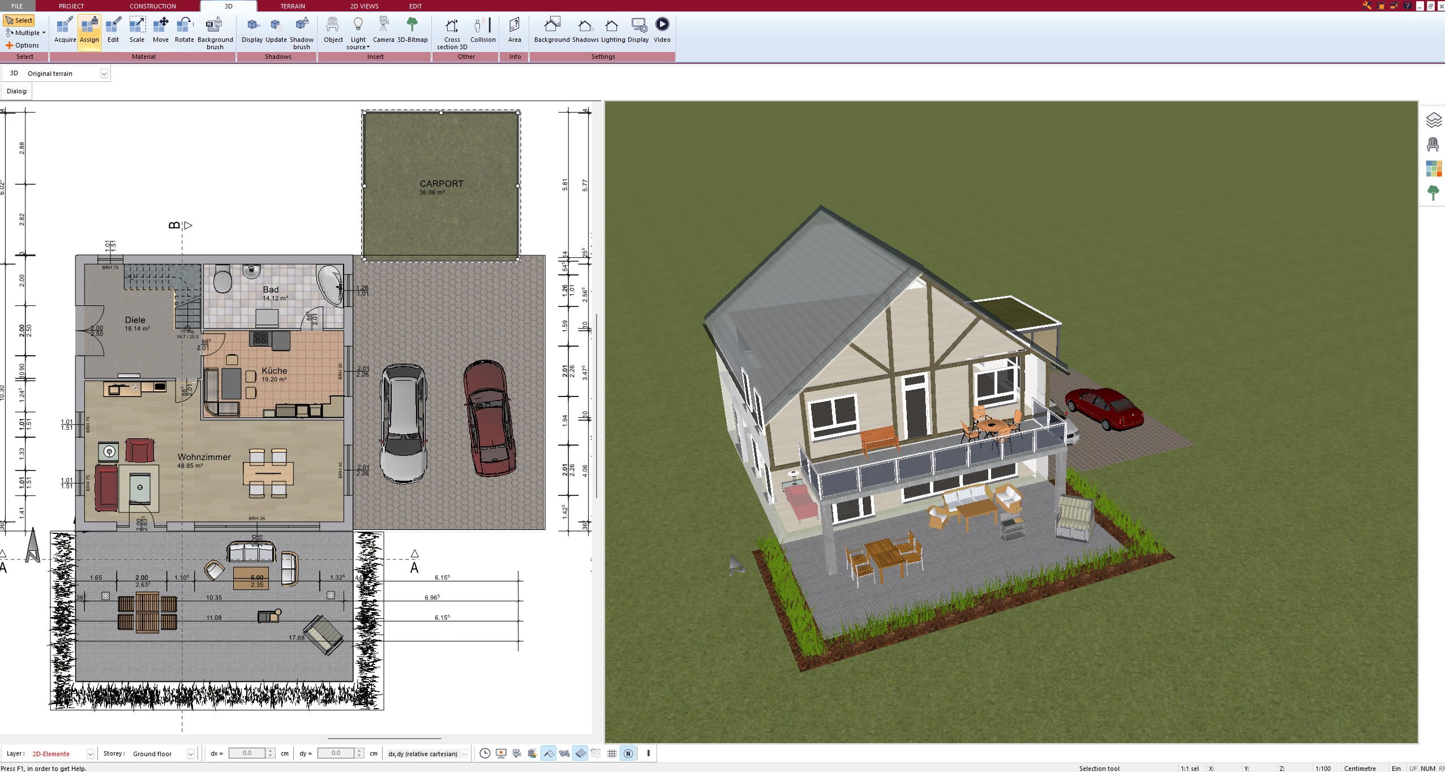Open the Storey dropdown showing Ground floor
The height and width of the screenshot is (772, 1445).
191,753
